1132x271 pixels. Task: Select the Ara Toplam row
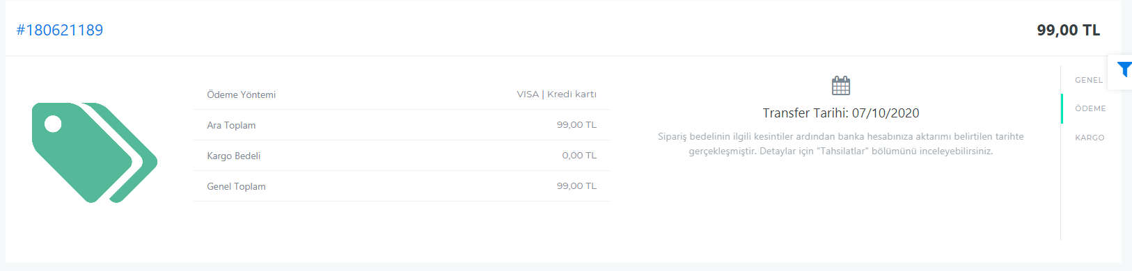(x=401, y=125)
